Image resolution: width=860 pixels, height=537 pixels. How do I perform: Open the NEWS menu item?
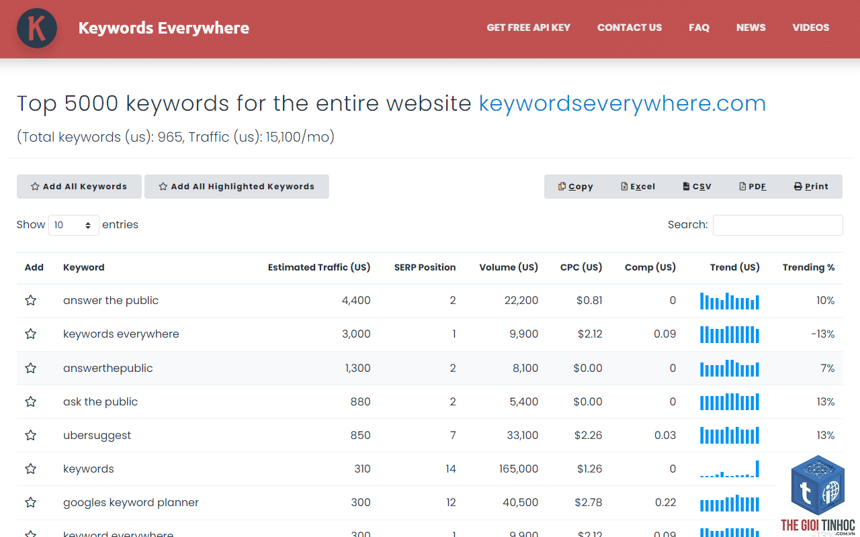[x=751, y=28]
